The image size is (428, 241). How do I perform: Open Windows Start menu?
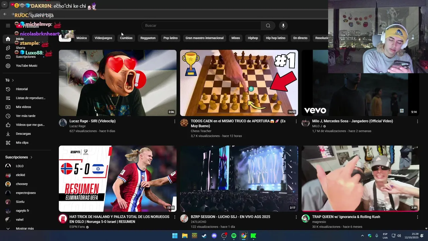click(175, 236)
